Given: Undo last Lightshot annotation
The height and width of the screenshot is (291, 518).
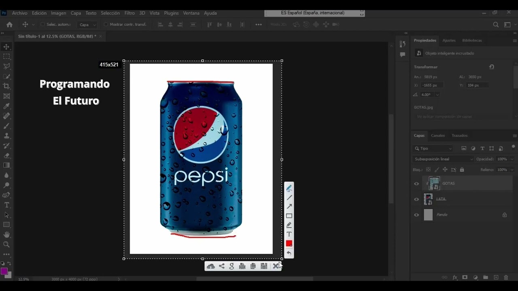Looking at the screenshot, I should (289, 253).
